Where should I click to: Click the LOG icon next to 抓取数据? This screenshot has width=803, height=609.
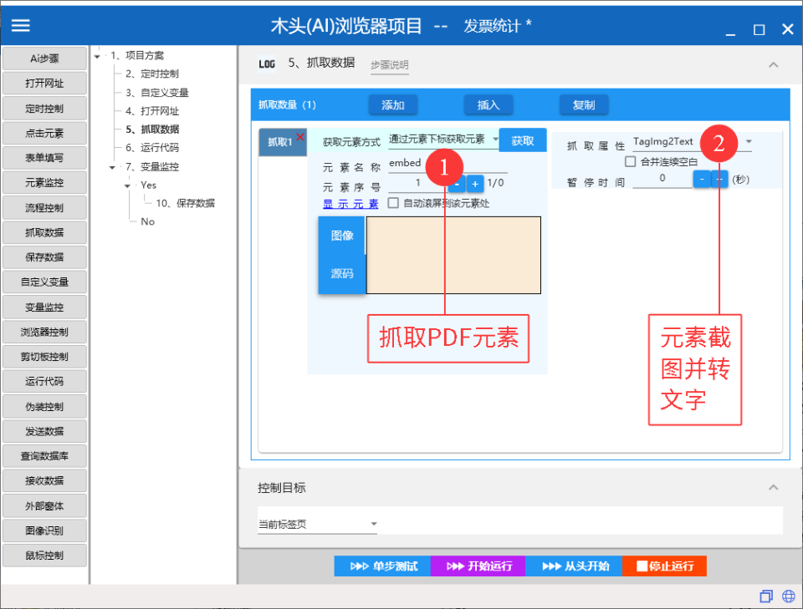(x=268, y=63)
